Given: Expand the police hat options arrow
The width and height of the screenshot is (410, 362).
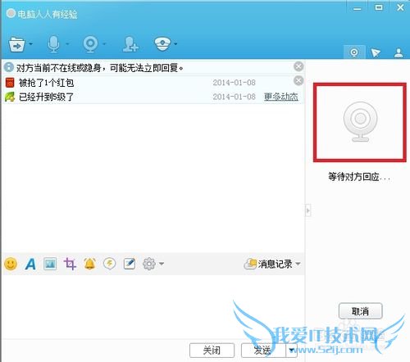Looking at the screenshot, I should point(175,43).
